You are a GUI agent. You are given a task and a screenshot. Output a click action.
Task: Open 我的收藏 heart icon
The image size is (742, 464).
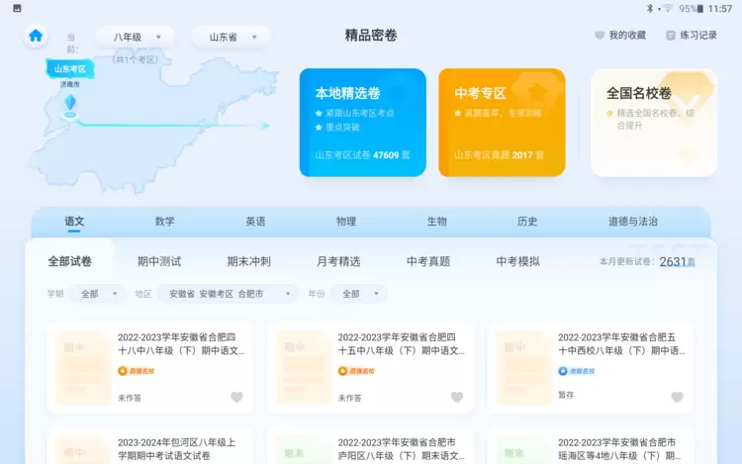[x=600, y=36]
